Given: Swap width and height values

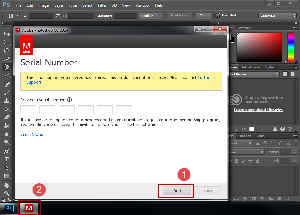Looking at the screenshot, I should click(58, 16).
